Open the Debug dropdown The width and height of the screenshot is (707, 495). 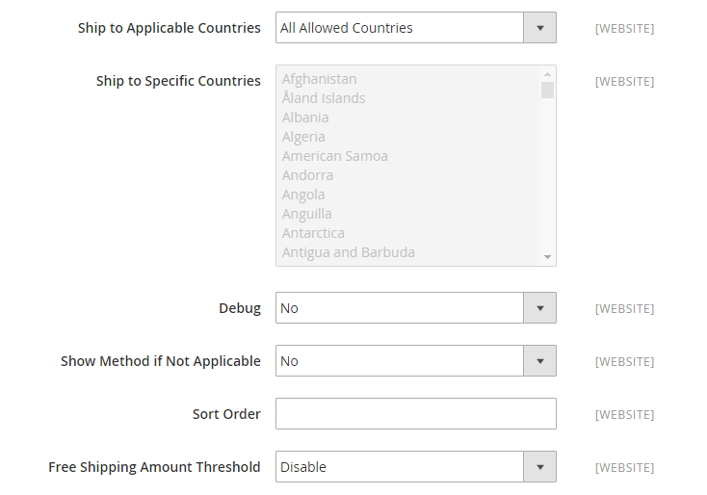[x=416, y=308]
